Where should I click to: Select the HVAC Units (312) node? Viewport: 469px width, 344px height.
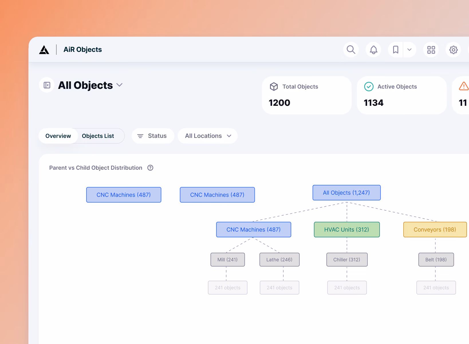[347, 230]
